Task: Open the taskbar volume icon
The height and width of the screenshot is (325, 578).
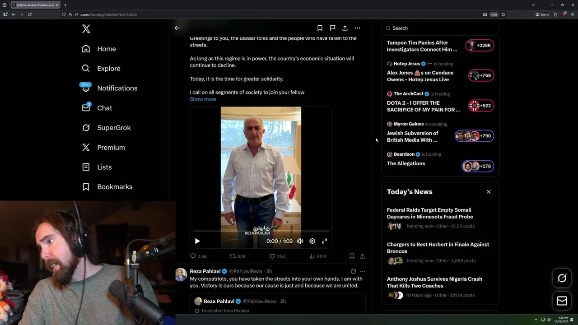Action: [549, 320]
